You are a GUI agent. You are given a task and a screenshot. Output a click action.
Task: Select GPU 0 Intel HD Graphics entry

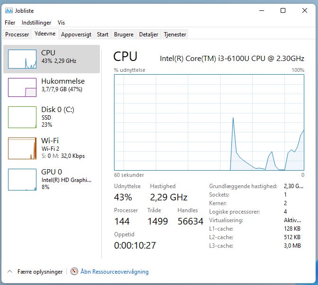52,180
